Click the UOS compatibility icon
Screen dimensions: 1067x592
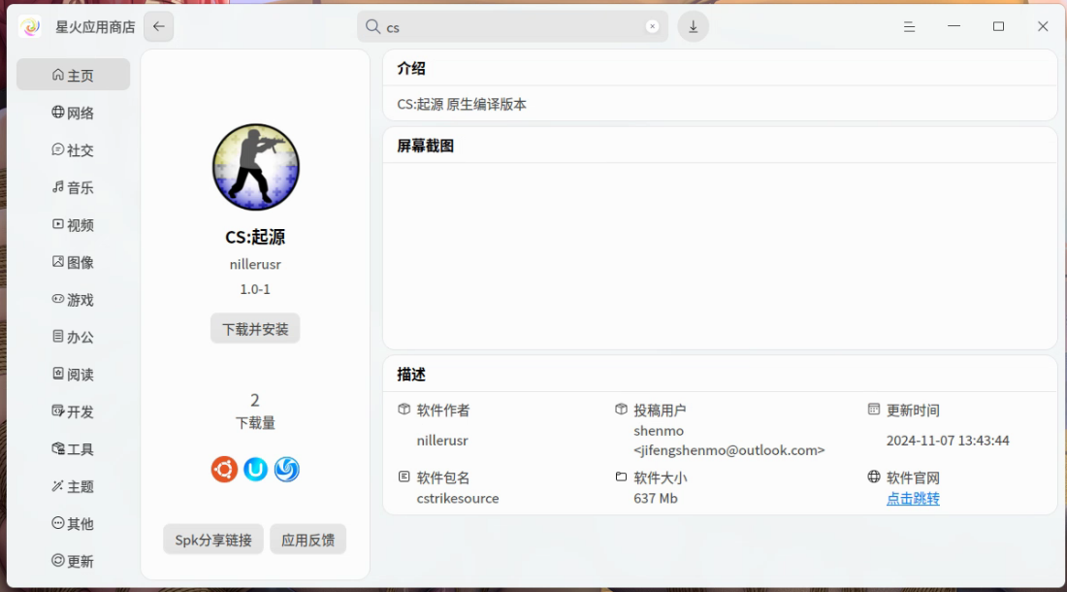[x=255, y=470]
